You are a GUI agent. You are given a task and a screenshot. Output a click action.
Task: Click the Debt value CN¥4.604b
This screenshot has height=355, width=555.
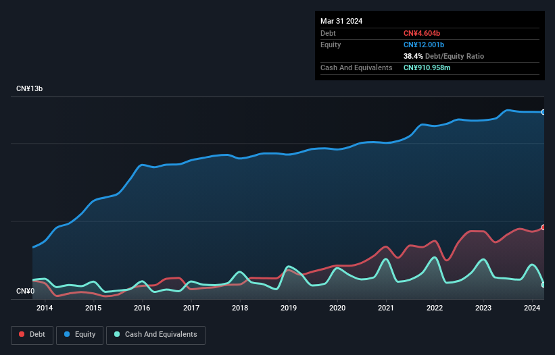[x=422, y=33]
